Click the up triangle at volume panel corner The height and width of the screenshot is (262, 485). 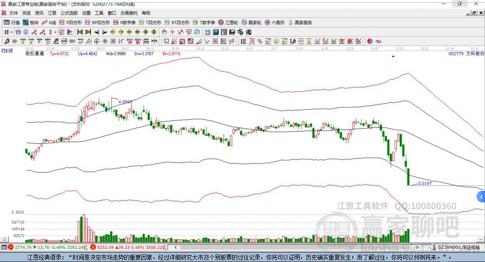click(x=4, y=239)
